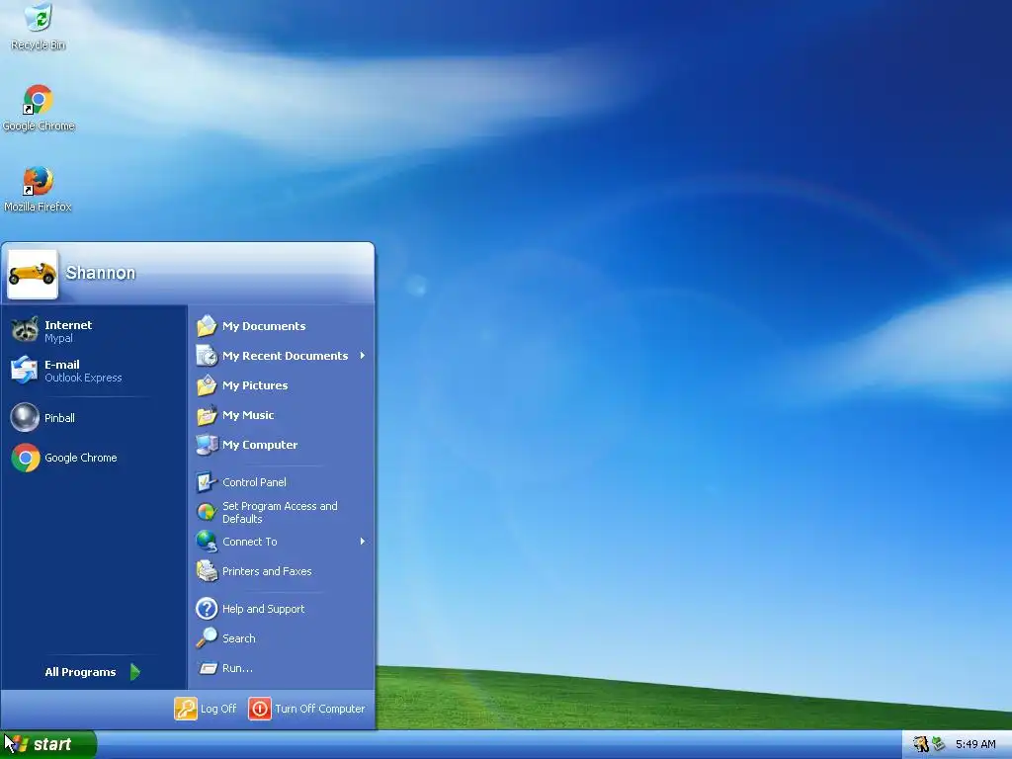Viewport: 1012px width, 759px height.
Task: Open the My Computer text entry
Action: click(260, 445)
